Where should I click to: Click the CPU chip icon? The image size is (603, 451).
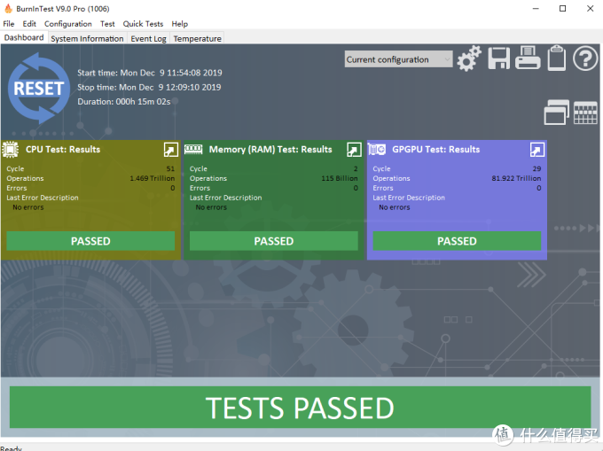pos(11,150)
